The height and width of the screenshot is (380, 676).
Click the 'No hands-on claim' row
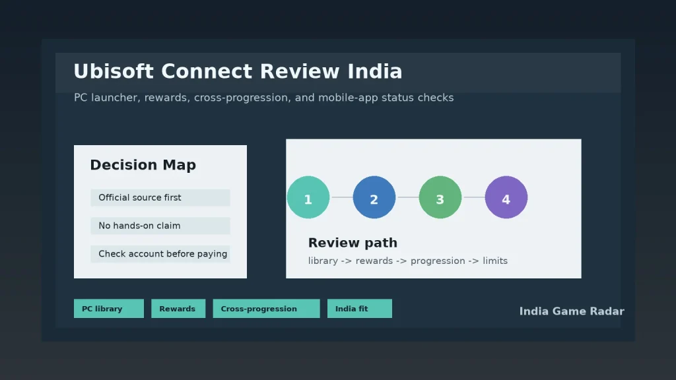(x=160, y=226)
